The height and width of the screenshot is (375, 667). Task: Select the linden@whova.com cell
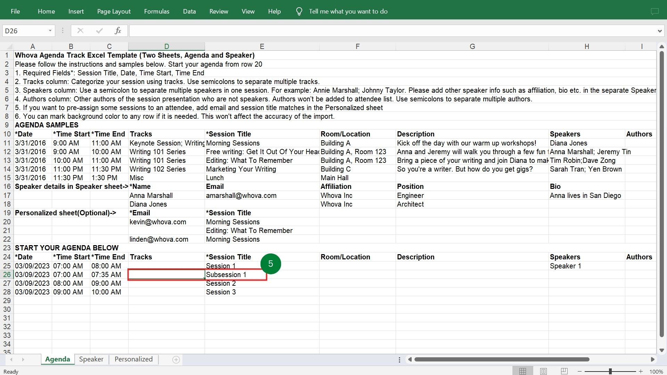(x=166, y=239)
